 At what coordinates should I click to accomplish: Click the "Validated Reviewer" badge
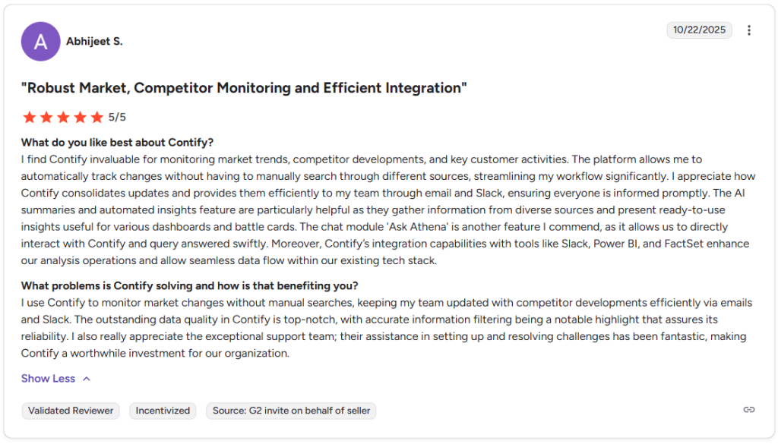click(x=71, y=411)
